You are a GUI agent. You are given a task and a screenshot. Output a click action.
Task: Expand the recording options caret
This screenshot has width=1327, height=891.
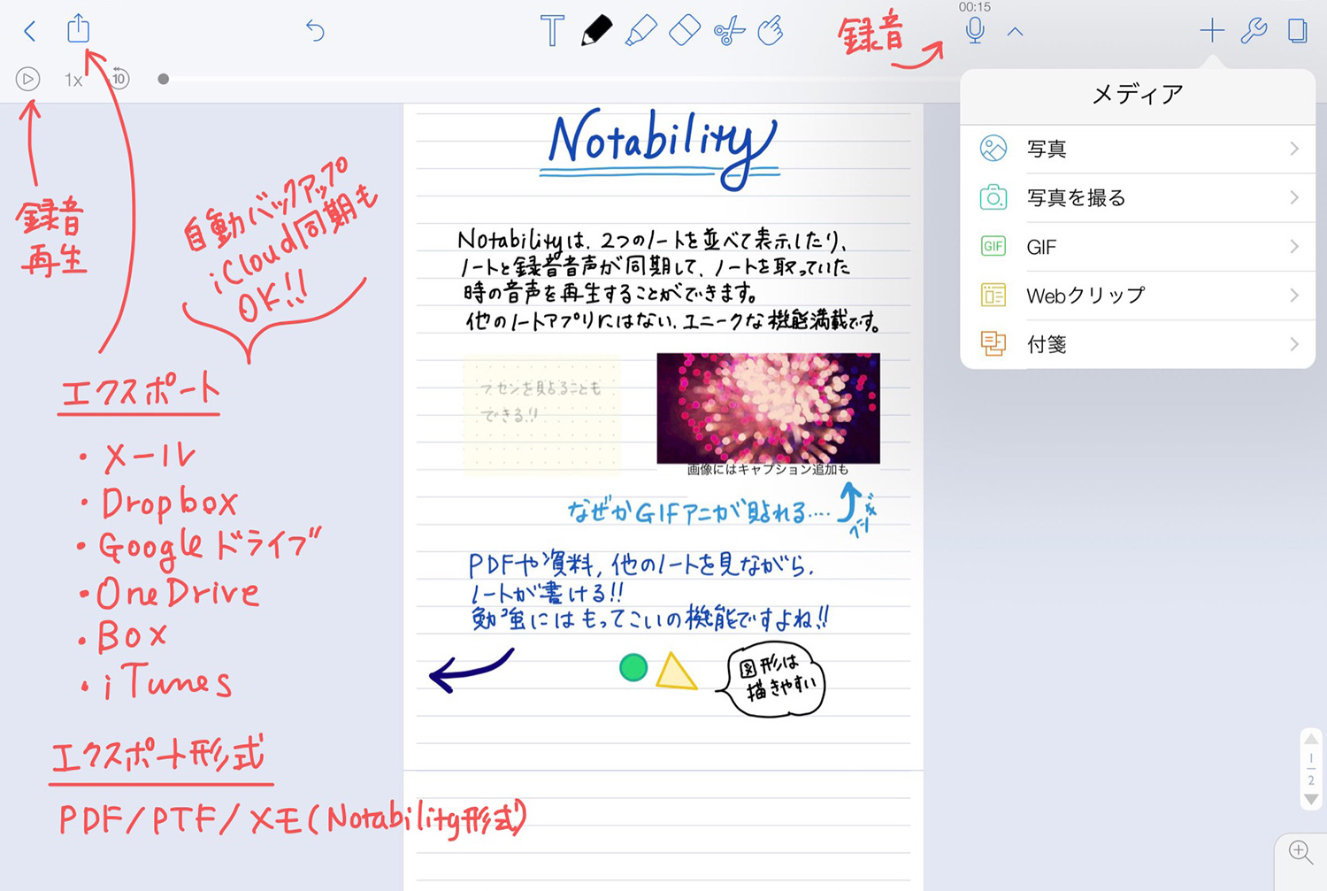tap(1016, 32)
